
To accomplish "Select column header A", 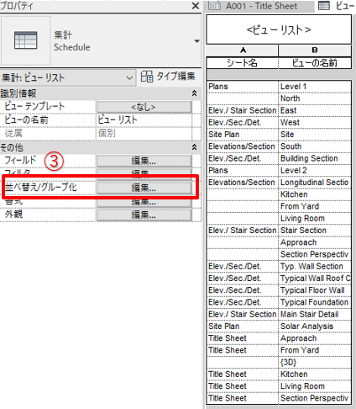I will pos(243,50).
